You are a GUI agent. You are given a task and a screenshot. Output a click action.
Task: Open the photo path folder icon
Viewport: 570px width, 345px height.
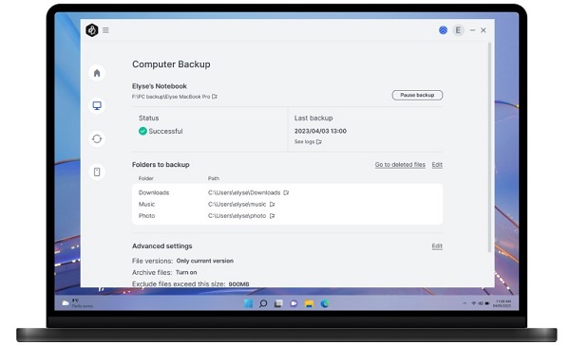point(272,216)
